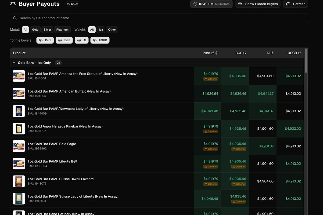The width and height of the screenshot is (323, 215).
Task: Select the Platinum metal filter
Action: (62, 30)
